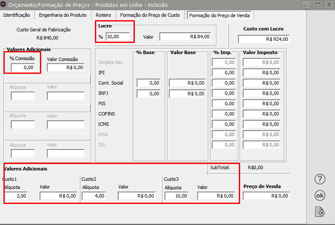
Task: Click the application icon in title bar
Action: click(3, 5)
